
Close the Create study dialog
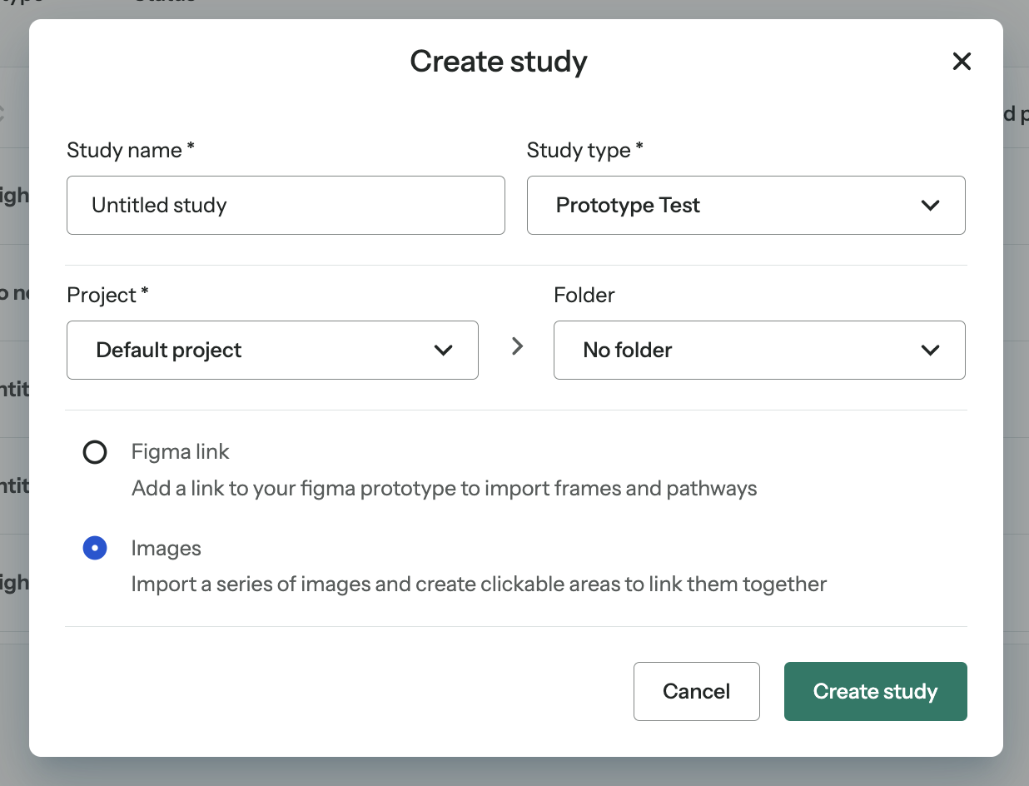(x=962, y=61)
